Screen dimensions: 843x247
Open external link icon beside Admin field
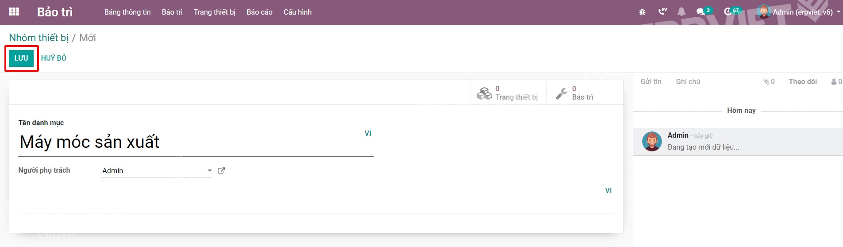[x=221, y=170]
